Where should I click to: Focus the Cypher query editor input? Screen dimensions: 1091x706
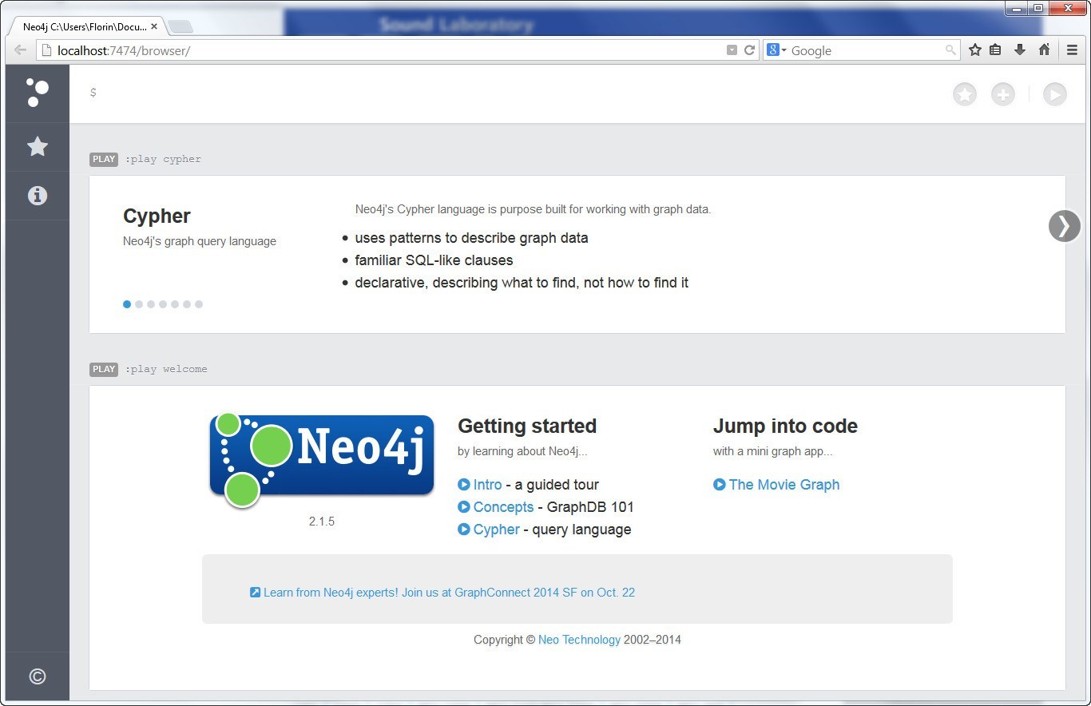pyautogui.click(x=511, y=93)
